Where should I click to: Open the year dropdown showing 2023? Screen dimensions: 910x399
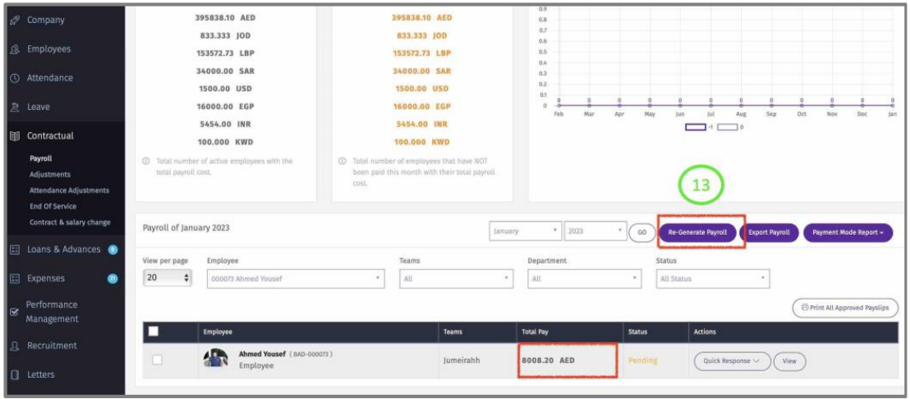coord(595,232)
